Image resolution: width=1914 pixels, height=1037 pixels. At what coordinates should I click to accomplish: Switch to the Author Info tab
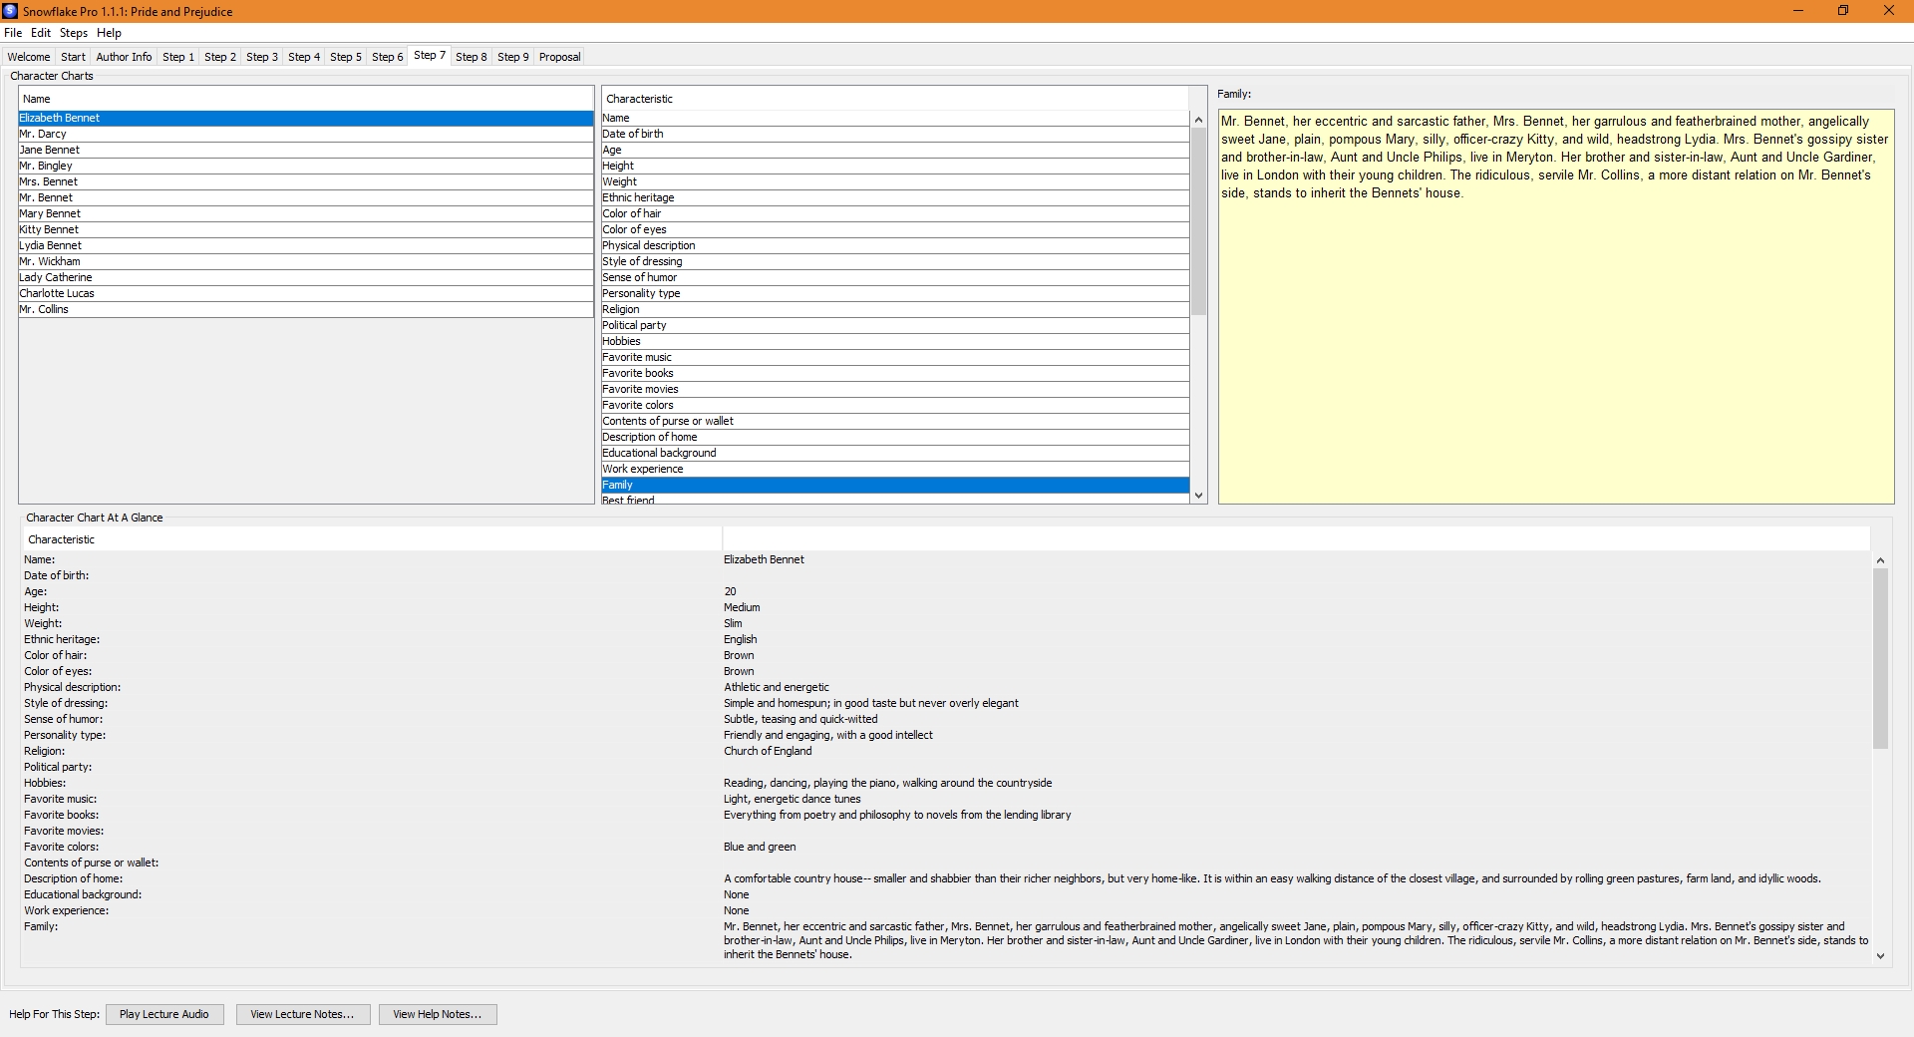pyautogui.click(x=124, y=57)
